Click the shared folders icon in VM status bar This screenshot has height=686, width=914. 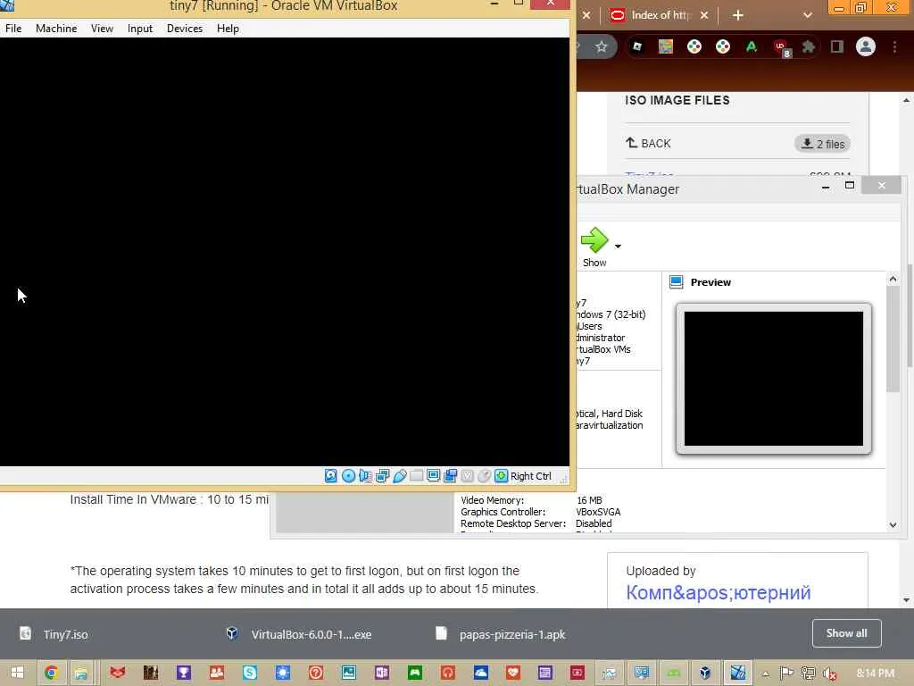[x=416, y=476]
